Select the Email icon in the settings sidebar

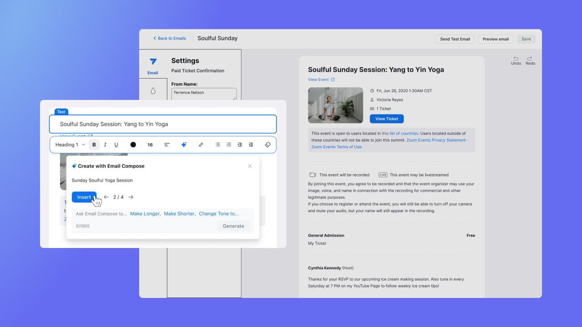[x=152, y=64]
